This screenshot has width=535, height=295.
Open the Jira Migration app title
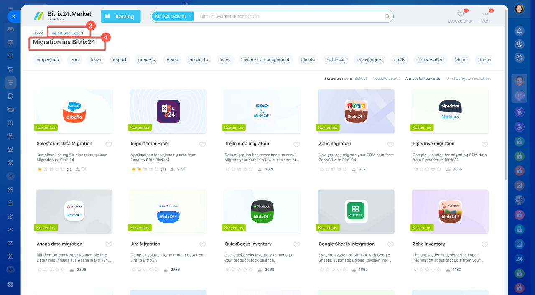(145, 244)
